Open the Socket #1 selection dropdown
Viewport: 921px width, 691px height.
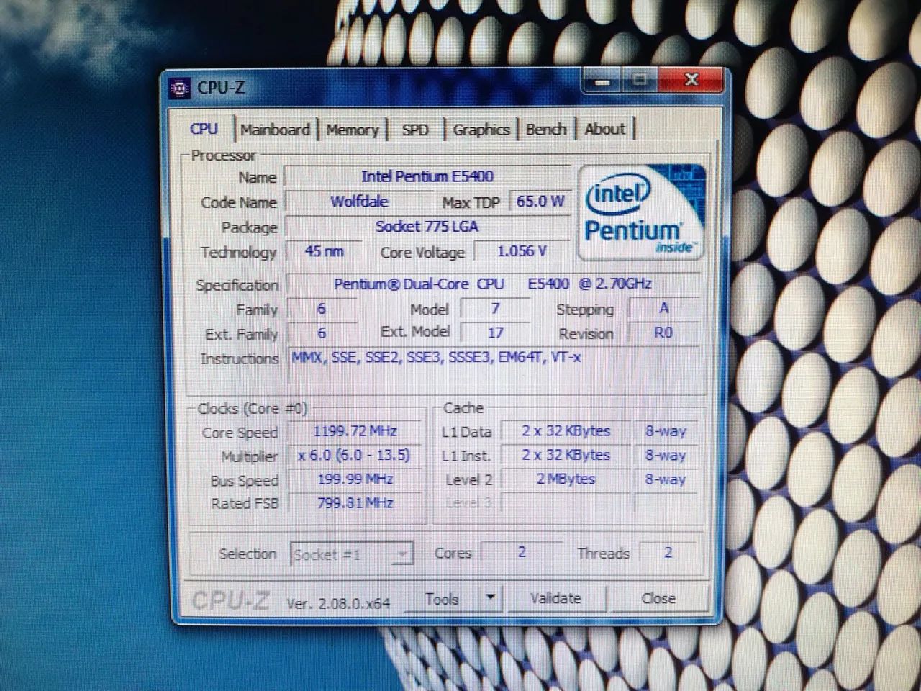(x=351, y=554)
